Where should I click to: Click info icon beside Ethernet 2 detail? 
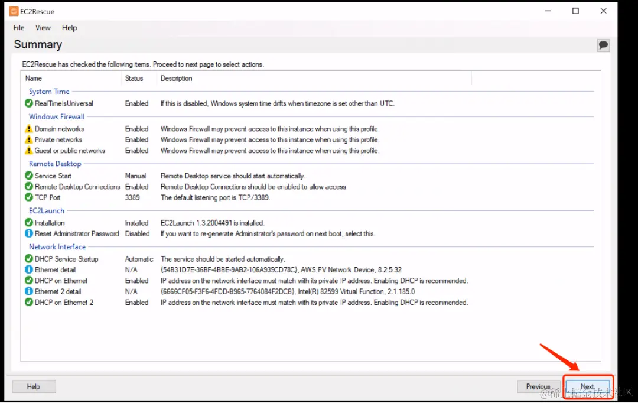pyautogui.click(x=29, y=291)
